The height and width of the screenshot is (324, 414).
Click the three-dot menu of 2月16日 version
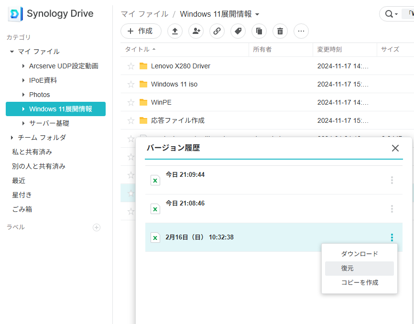pos(392,238)
